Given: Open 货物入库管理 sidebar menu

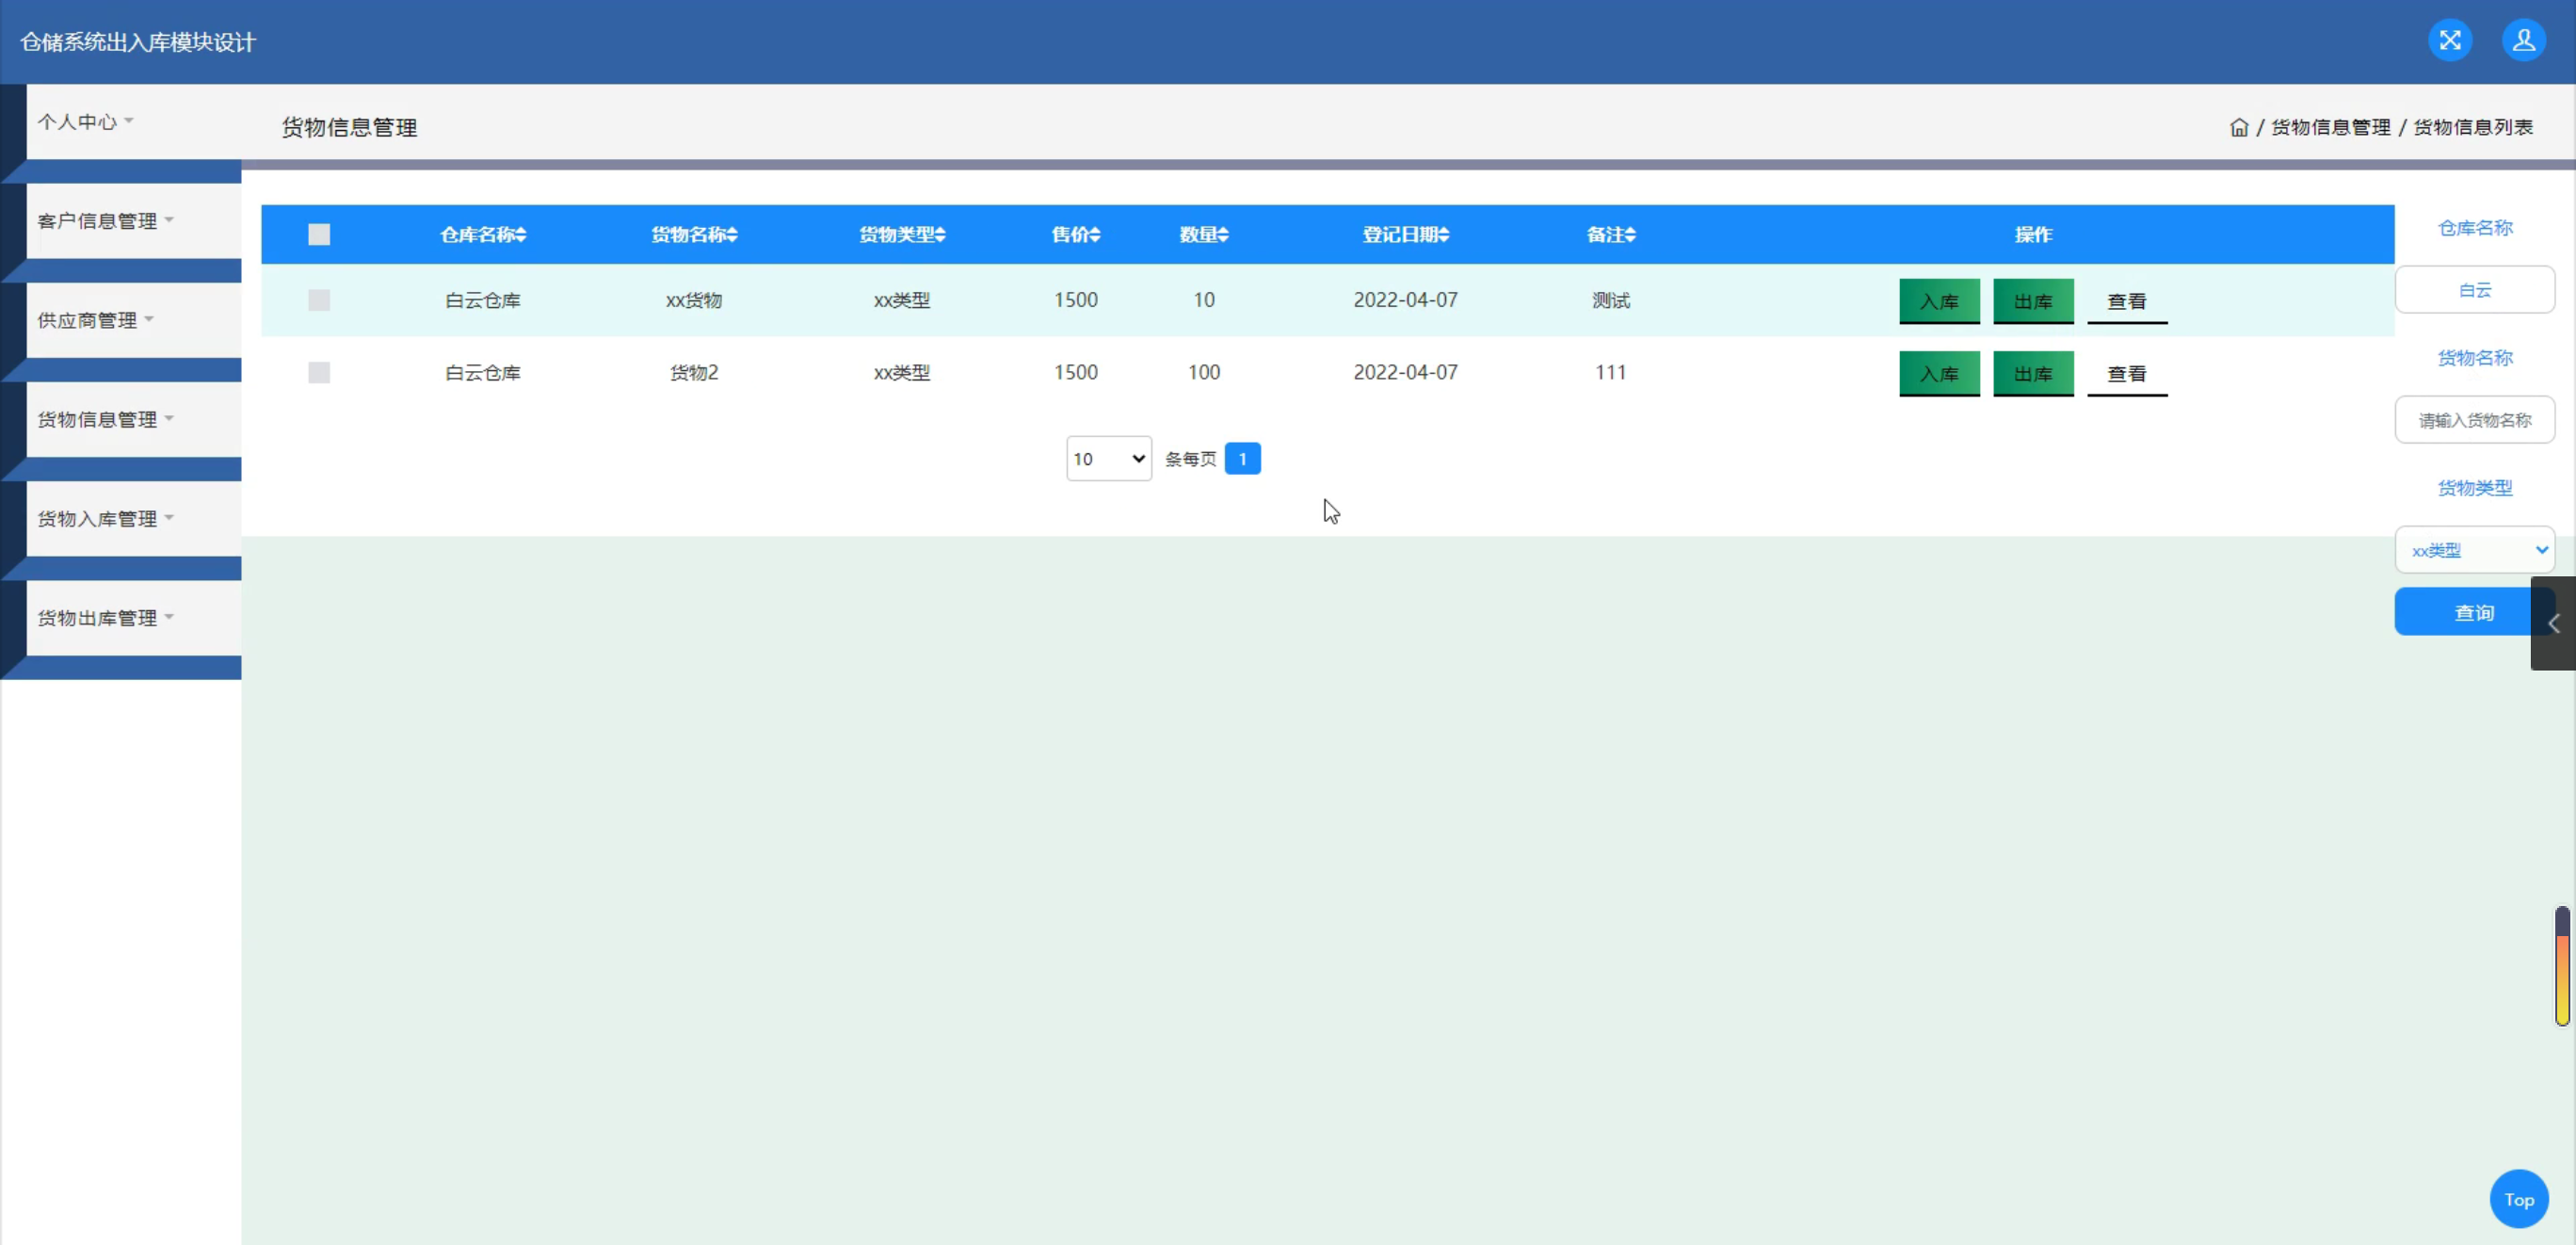Looking at the screenshot, I should (x=105, y=519).
